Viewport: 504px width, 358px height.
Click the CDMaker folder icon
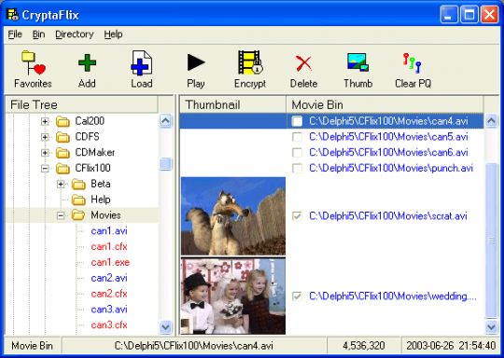[x=63, y=153]
